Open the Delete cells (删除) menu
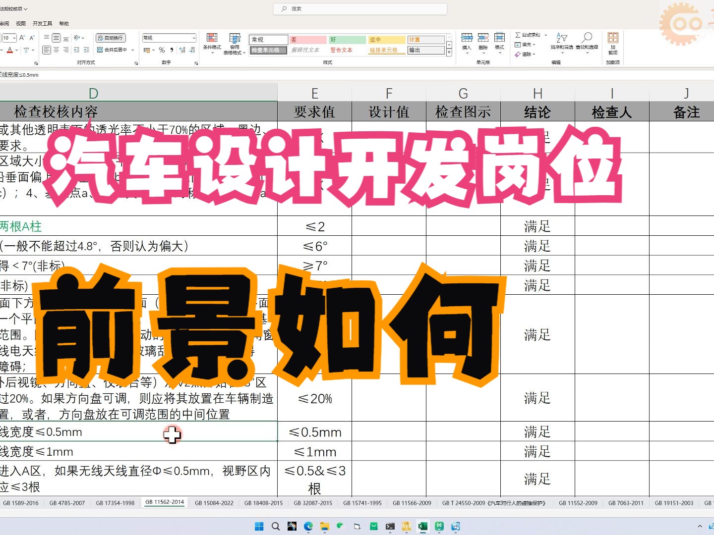This screenshot has height=535, width=714. pos(483,43)
